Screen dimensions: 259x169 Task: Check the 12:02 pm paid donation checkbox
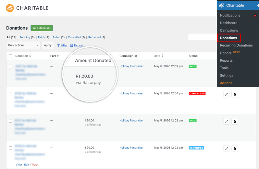coord(10,121)
